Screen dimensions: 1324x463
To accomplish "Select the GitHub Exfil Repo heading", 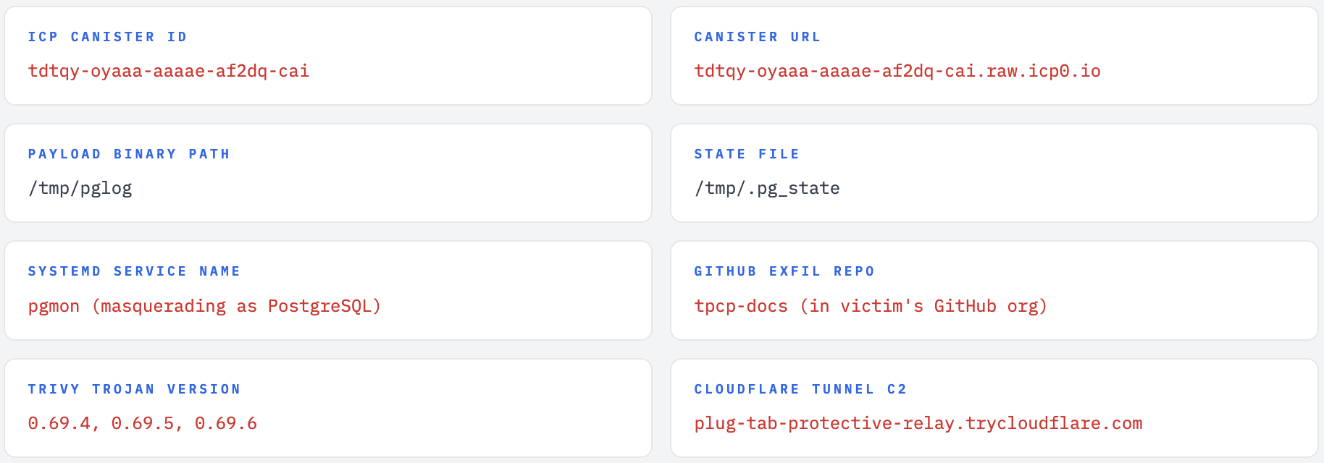I will pyautogui.click(x=784, y=271).
